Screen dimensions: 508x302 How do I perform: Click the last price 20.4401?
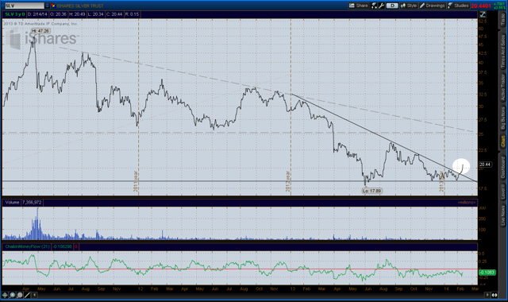point(481,6)
